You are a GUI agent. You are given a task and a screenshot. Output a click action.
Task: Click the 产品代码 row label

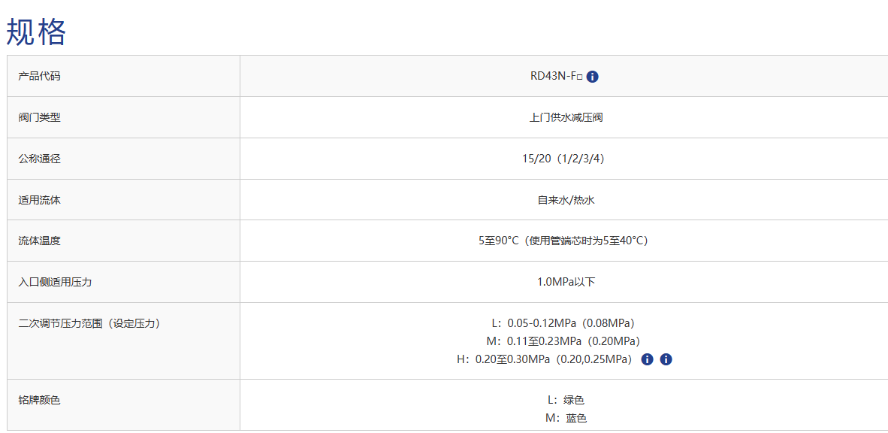pyautogui.click(x=39, y=76)
